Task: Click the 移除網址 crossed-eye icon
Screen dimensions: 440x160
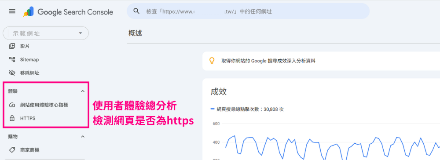Action: [12, 73]
